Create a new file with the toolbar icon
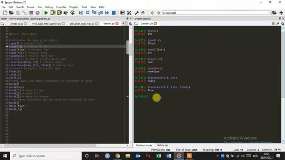The height and width of the screenshot is (160, 285). click(5, 13)
